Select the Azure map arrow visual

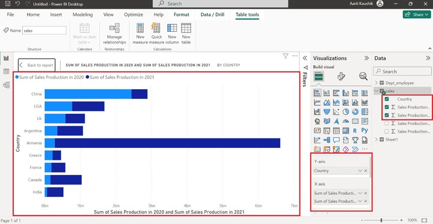[336, 121]
